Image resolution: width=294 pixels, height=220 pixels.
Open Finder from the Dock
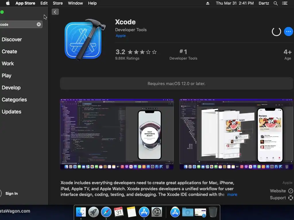coord(81,212)
